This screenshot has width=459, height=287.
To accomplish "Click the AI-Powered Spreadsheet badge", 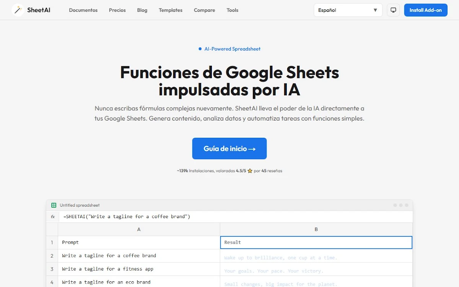I will pyautogui.click(x=229, y=49).
